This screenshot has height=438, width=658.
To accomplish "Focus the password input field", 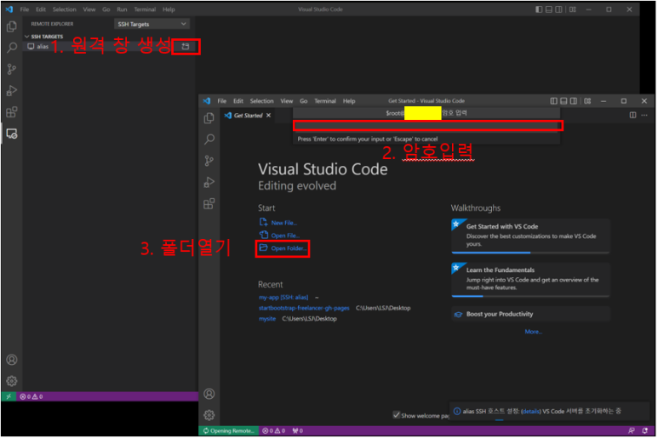I will [x=427, y=126].
